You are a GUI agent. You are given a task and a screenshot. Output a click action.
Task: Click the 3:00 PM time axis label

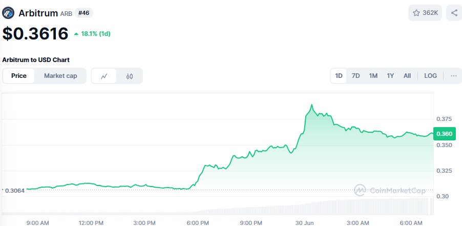point(144,223)
